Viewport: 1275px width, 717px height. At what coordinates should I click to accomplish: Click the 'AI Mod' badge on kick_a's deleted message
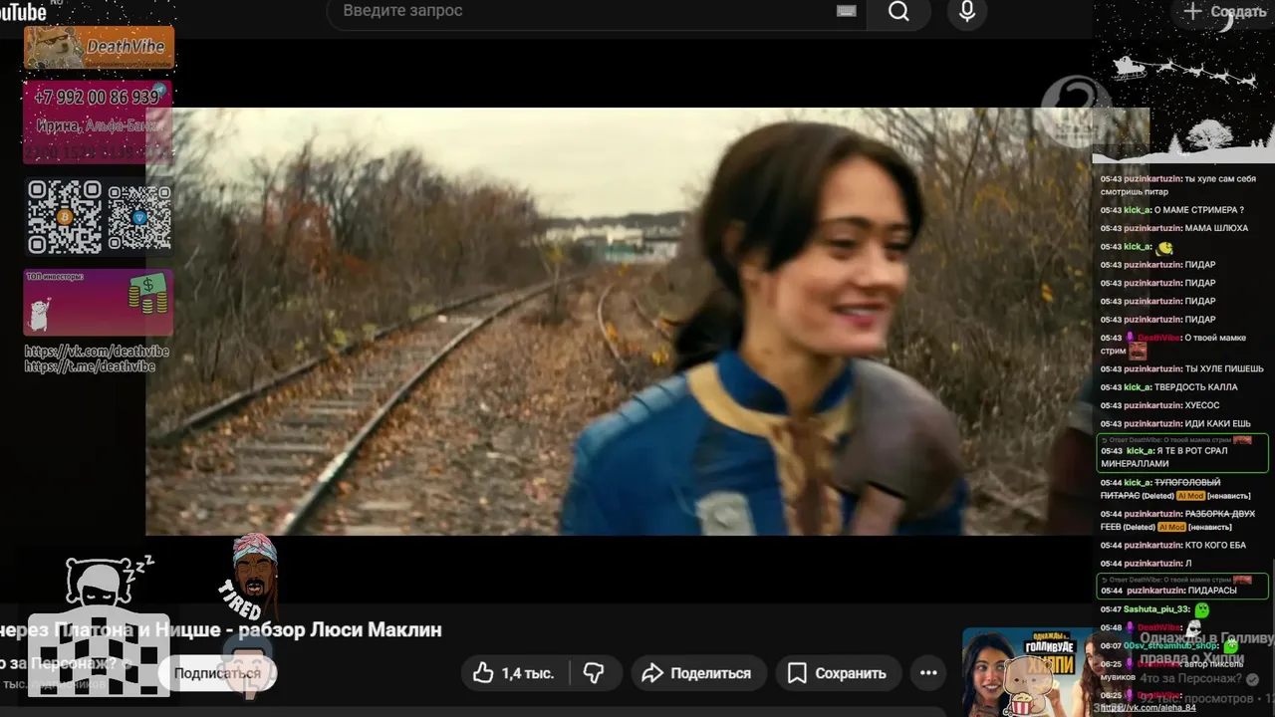point(1190,496)
